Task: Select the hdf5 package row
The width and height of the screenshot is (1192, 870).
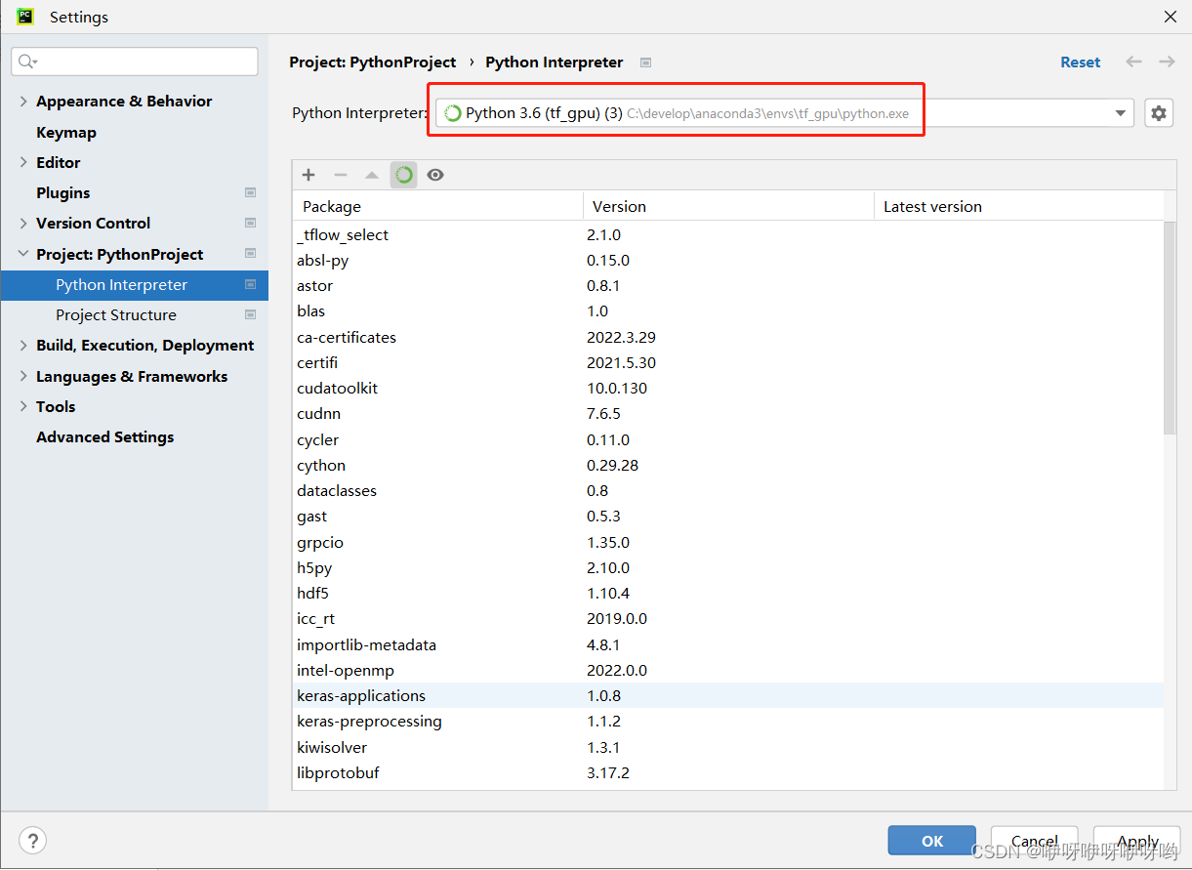Action: pyautogui.click(x=728, y=594)
